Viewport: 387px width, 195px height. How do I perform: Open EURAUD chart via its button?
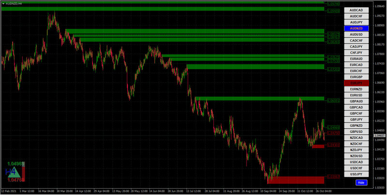tap(356, 59)
